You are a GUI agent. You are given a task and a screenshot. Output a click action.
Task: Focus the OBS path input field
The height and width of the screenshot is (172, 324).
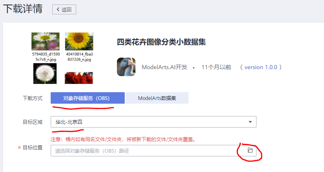(x=153, y=151)
